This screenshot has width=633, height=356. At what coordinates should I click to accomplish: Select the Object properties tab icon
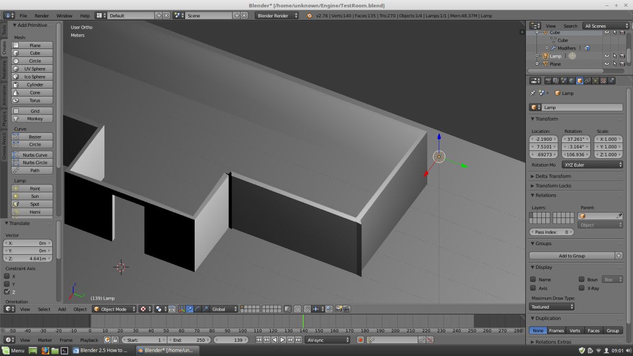(580, 81)
